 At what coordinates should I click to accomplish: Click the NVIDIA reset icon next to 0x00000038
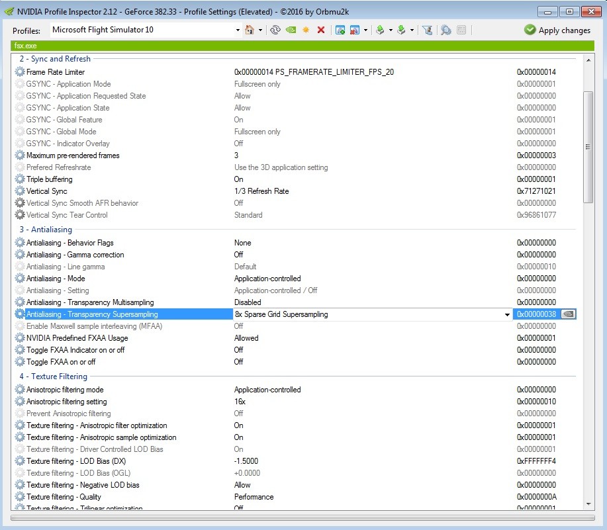pyautogui.click(x=569, y=314)
